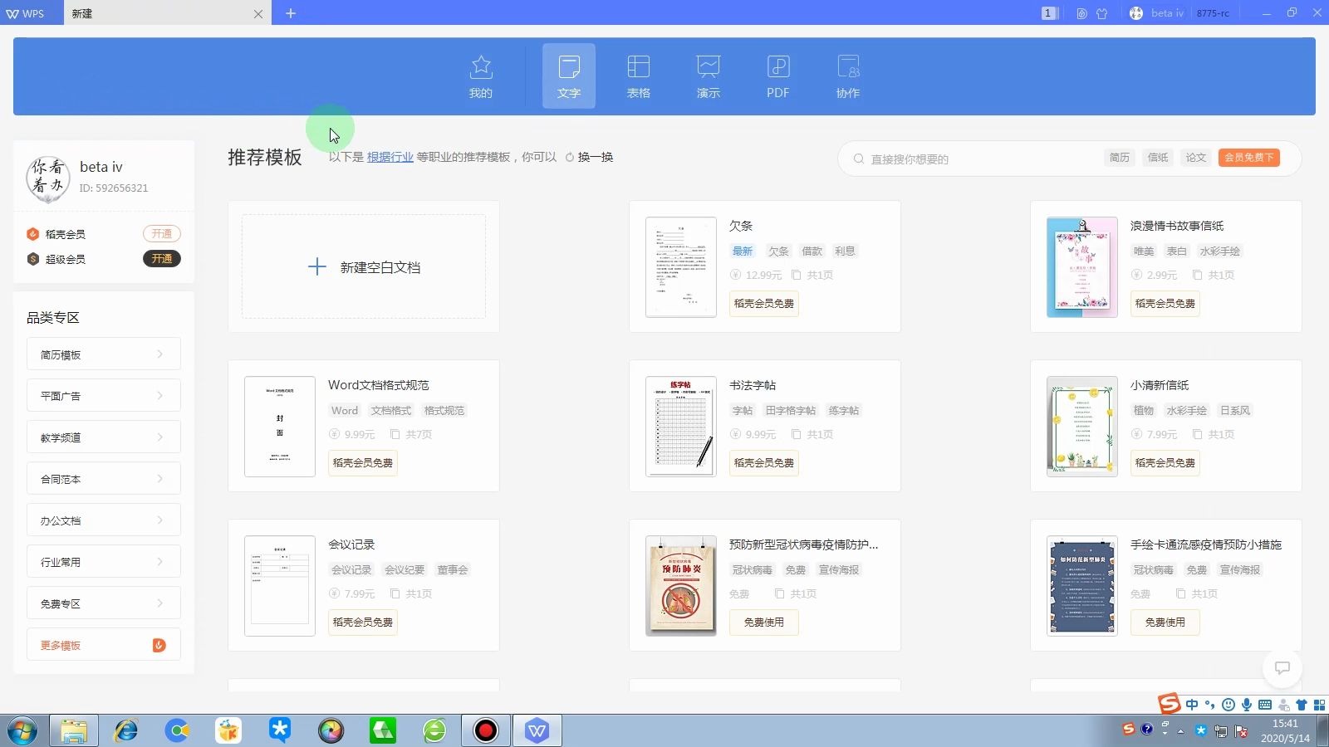
Task: Expand 办公文档 category
Action: click(x=104, y=520)
